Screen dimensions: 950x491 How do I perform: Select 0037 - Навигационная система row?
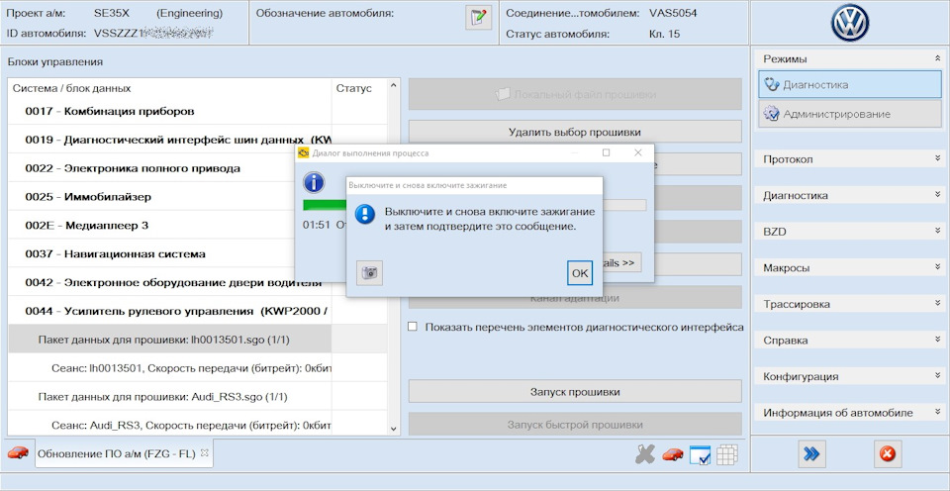click(169, 254)
